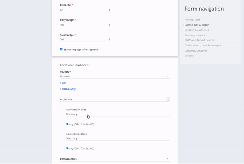This screenshot has width=244, height=164.
Task: Click the Audiences section collapse icon
Action: tap(168, 99)
